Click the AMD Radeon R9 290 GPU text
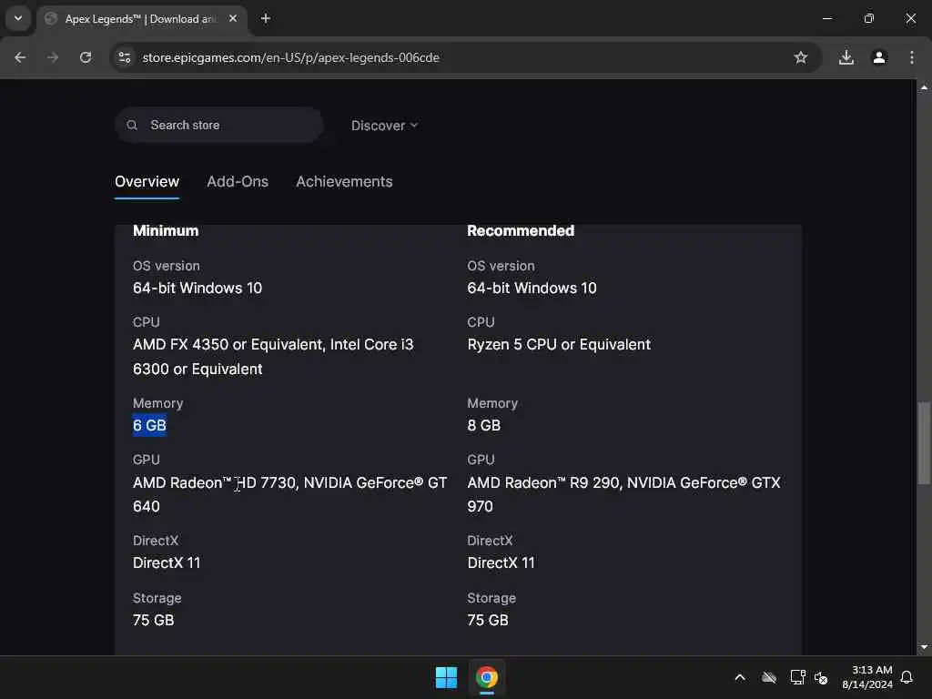Viewport: 932px width, 699px height. pos(623,494)
